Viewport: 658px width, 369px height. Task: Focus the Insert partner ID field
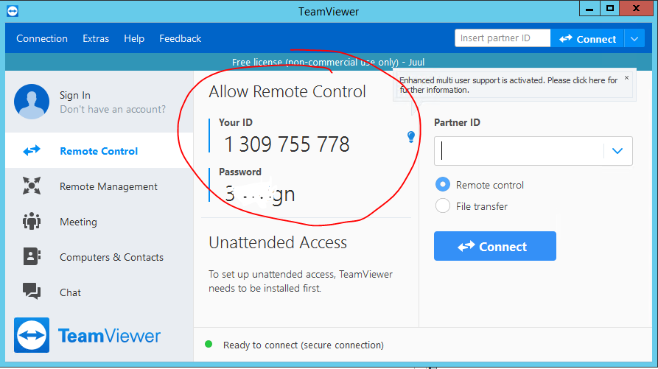coord(503,38)
